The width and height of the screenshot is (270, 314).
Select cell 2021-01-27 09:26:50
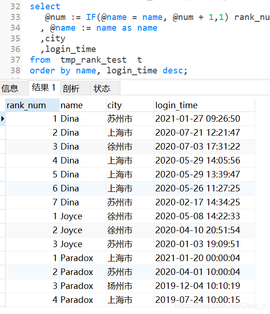(x=204, y=119)
